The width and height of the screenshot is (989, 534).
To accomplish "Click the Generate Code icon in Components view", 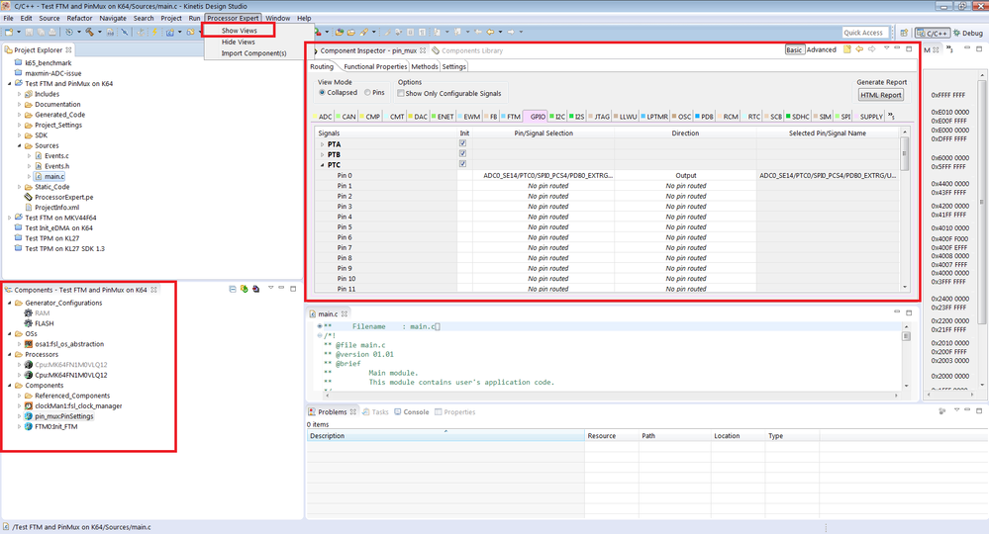I will [245, 289].
